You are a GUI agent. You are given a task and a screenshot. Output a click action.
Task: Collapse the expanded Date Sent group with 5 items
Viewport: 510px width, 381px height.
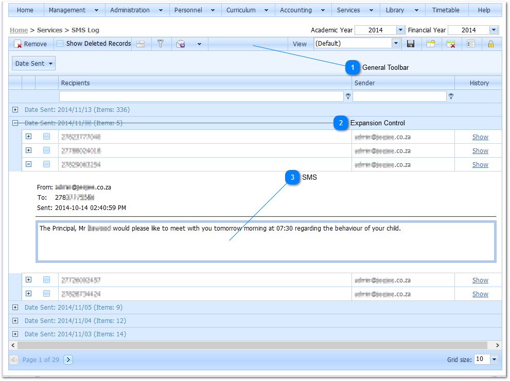pos(15,123)
